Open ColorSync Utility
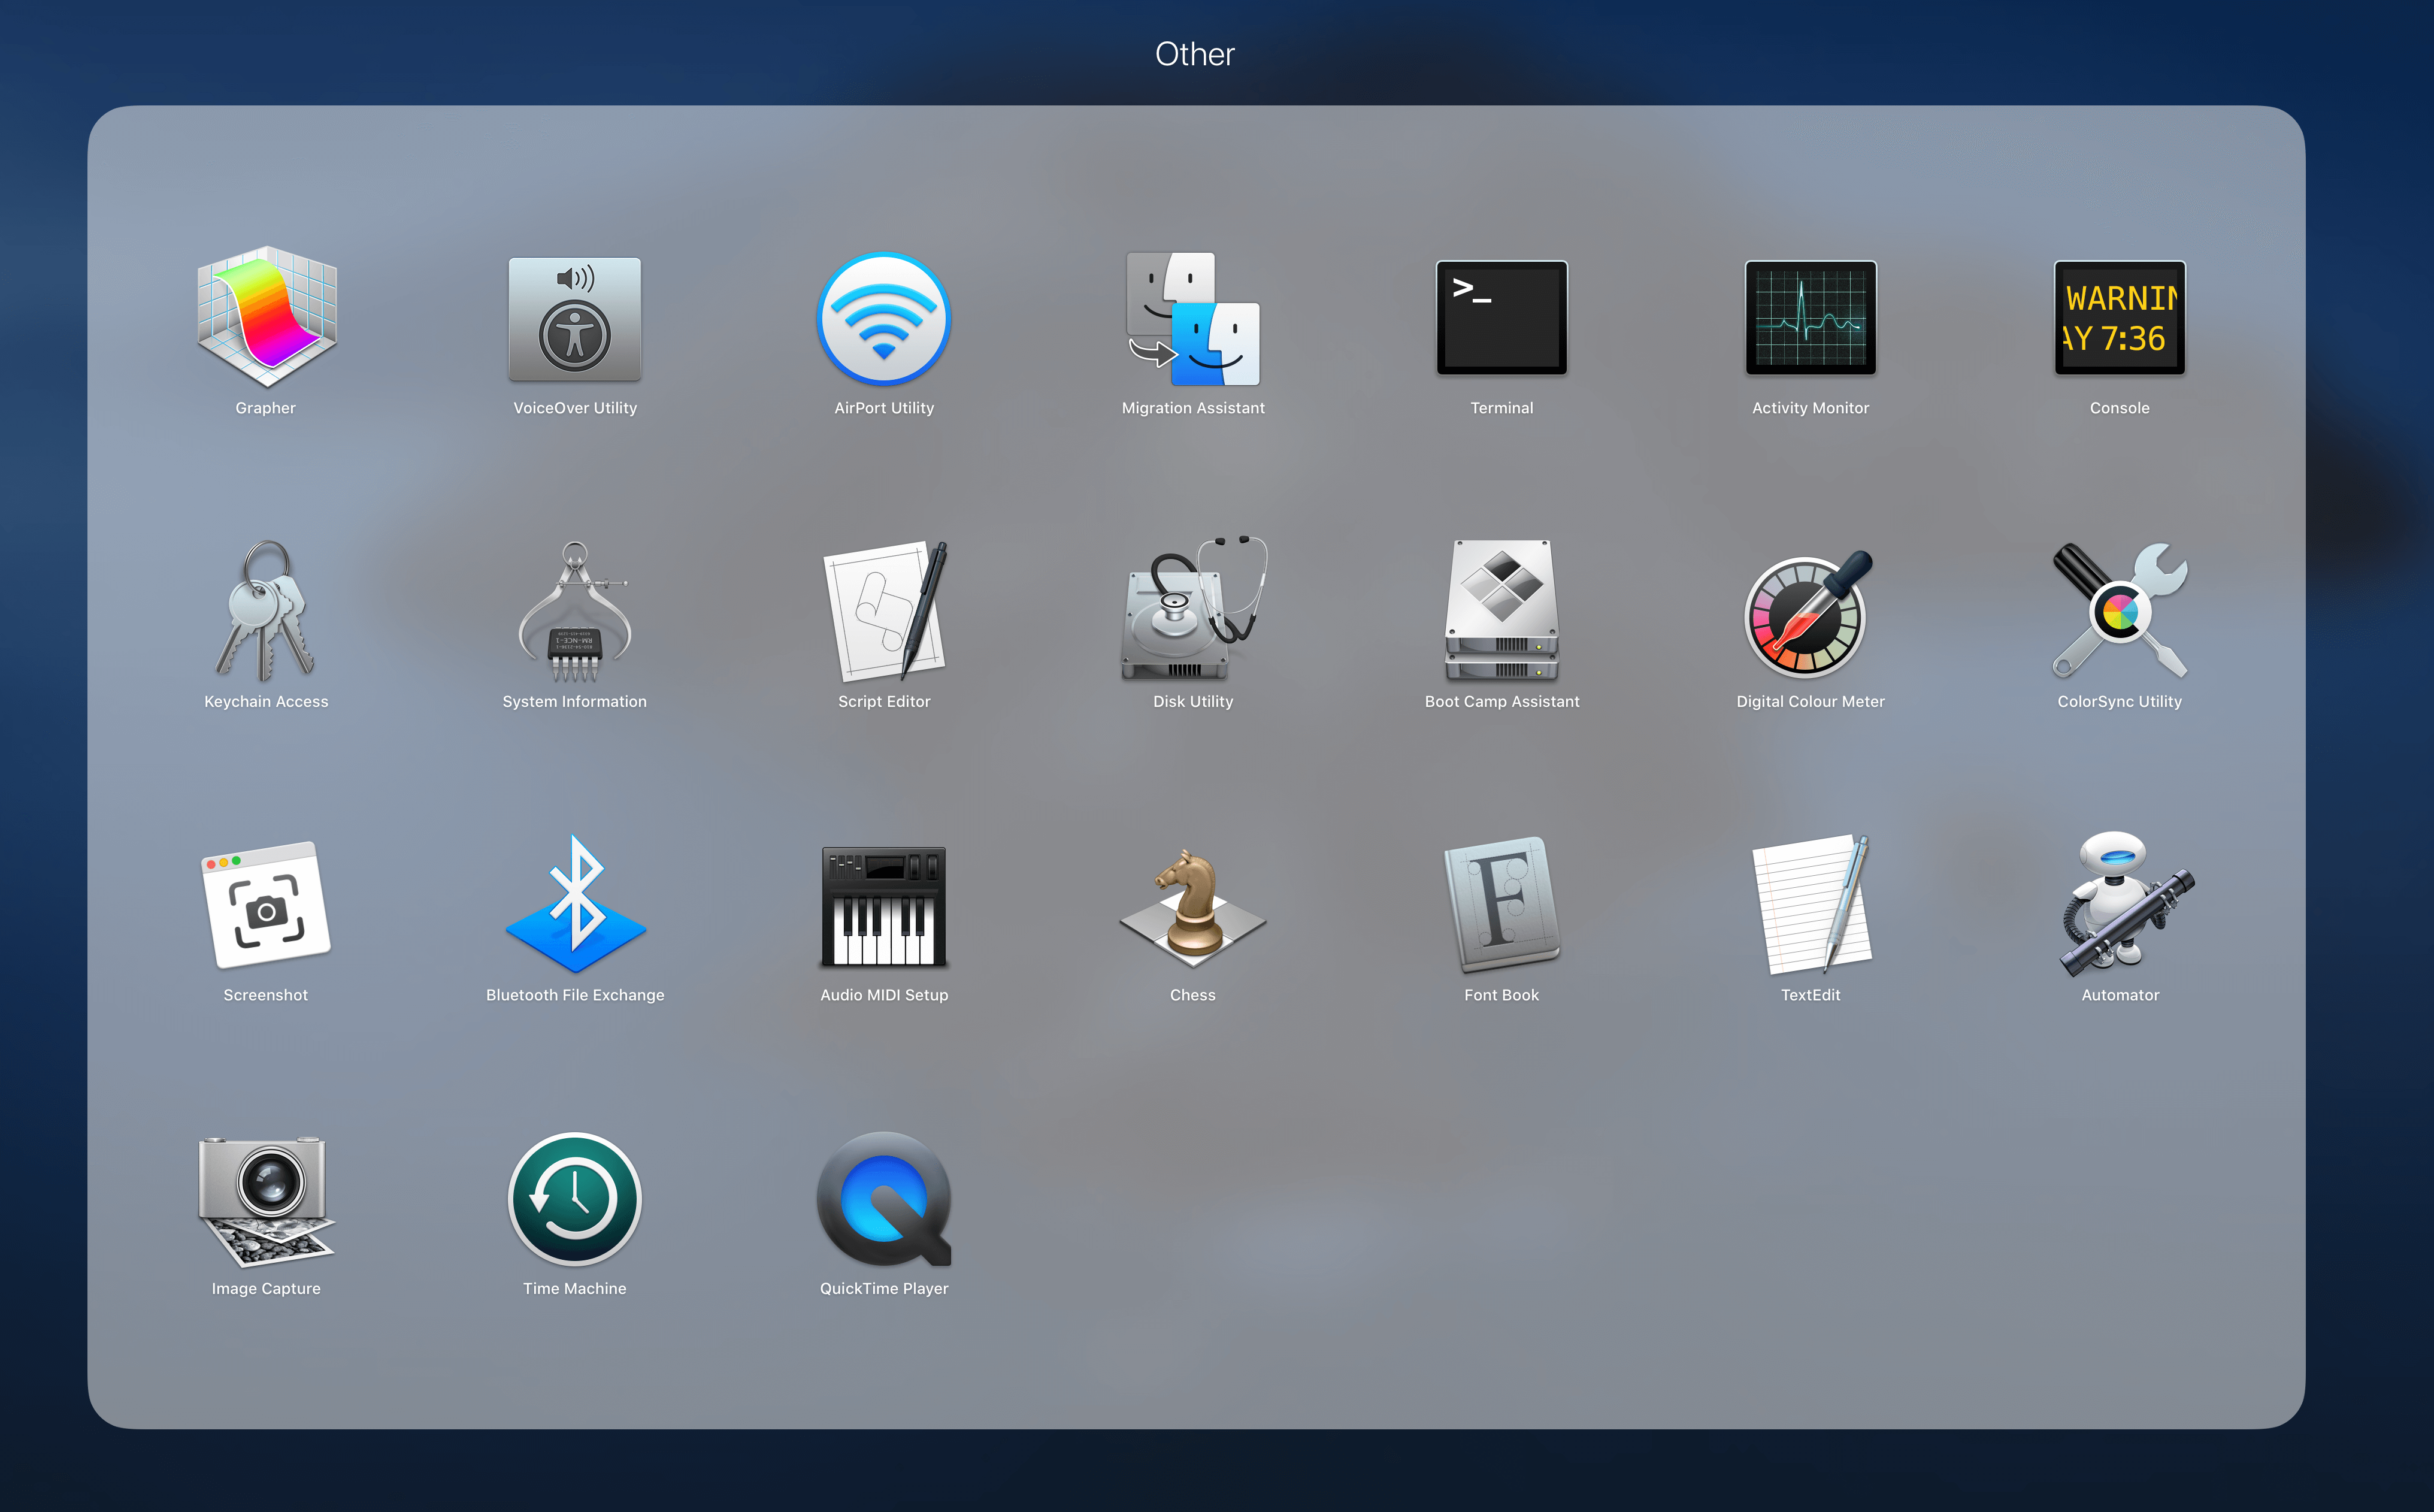 [x=2119, y=611]
